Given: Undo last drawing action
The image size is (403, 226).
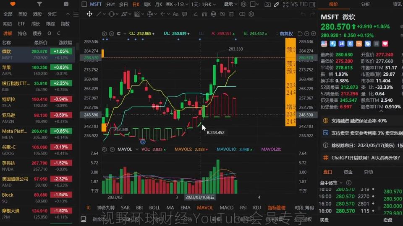Looking at the screenshot, I should (303, 14).
